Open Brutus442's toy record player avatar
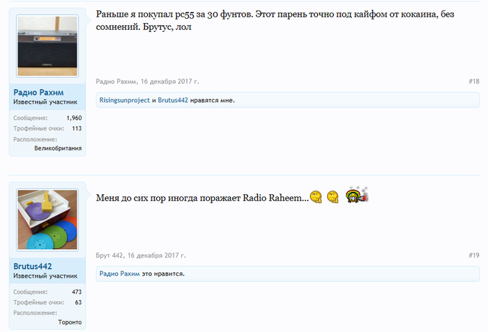Image resolution: width=488 pixels, height=332 pixels. (47, 220)
